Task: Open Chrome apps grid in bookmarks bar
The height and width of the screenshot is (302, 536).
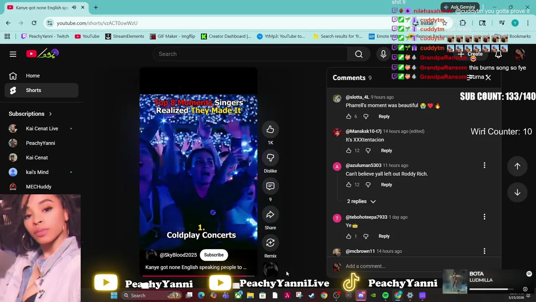Action: coord(7,36)
